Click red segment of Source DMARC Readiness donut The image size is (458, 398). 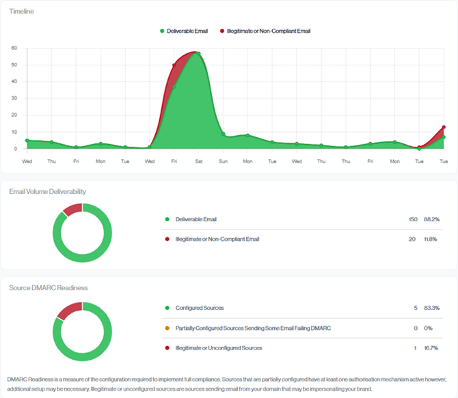(70, 309)
